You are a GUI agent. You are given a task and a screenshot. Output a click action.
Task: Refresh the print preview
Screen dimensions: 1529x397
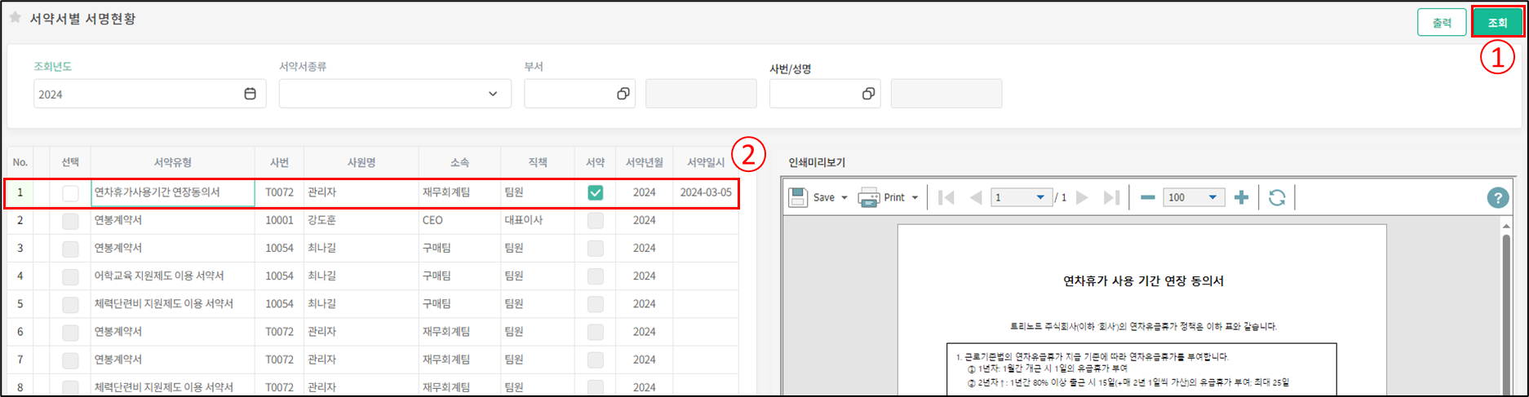1277,197
